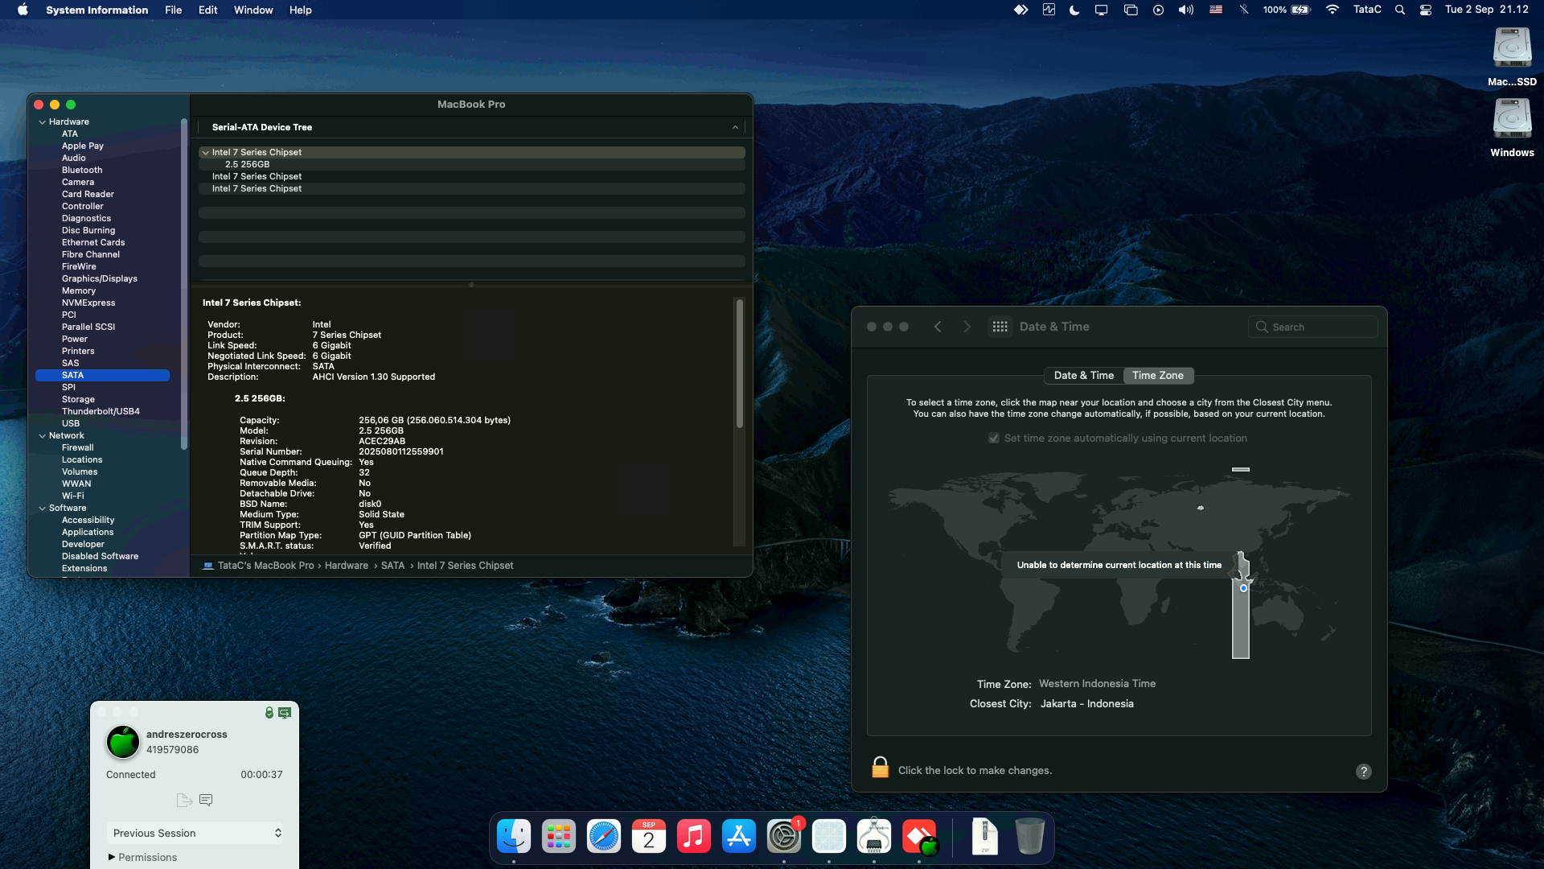
Task: Switch to the Date & Time tab
Action: coord(1083,376)
